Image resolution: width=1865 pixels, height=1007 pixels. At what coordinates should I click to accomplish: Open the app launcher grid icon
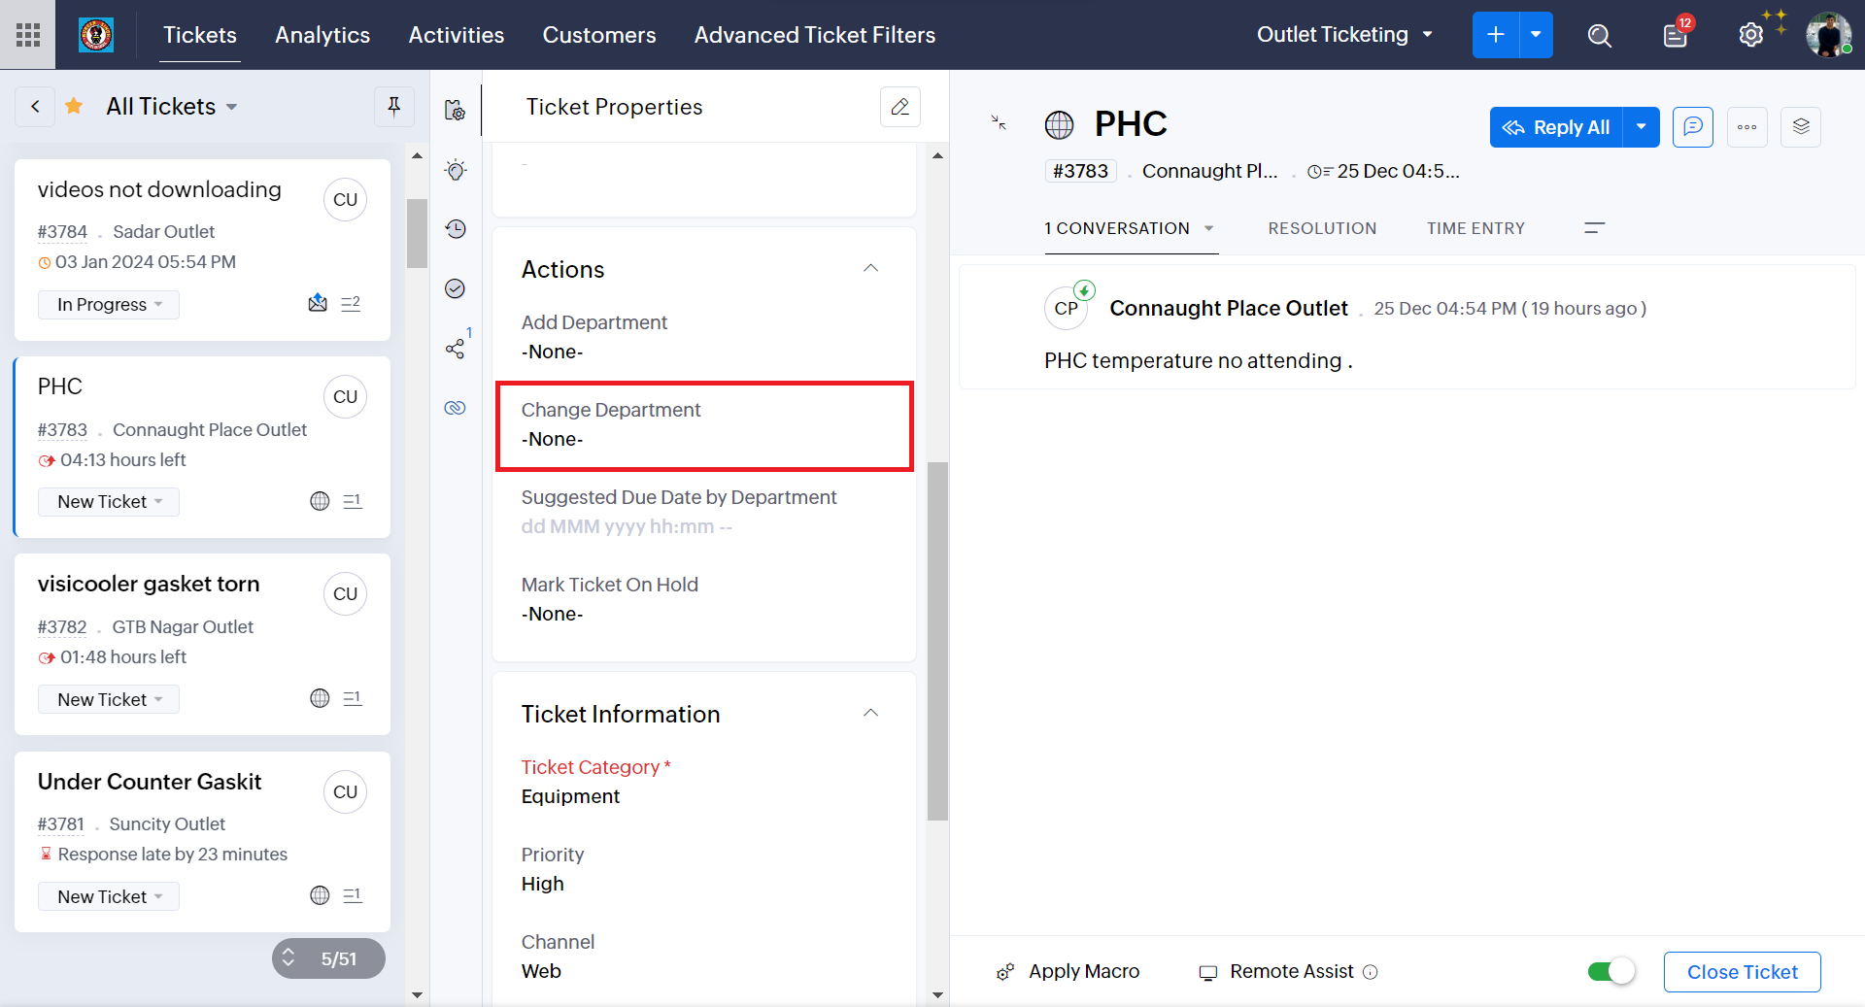(x=28, y=36)
